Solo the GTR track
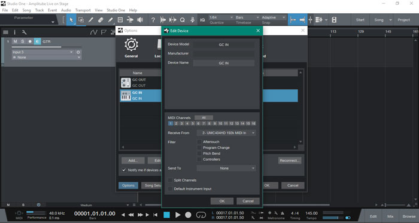This screenshot has width=419, height=223. click(x=23, y=41)
